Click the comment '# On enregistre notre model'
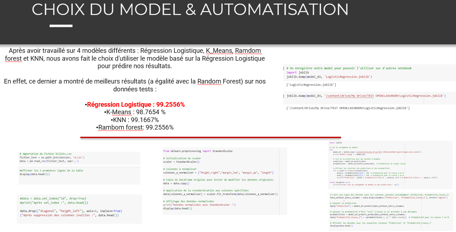Viewport: 456px width, 232px height. 349,68
